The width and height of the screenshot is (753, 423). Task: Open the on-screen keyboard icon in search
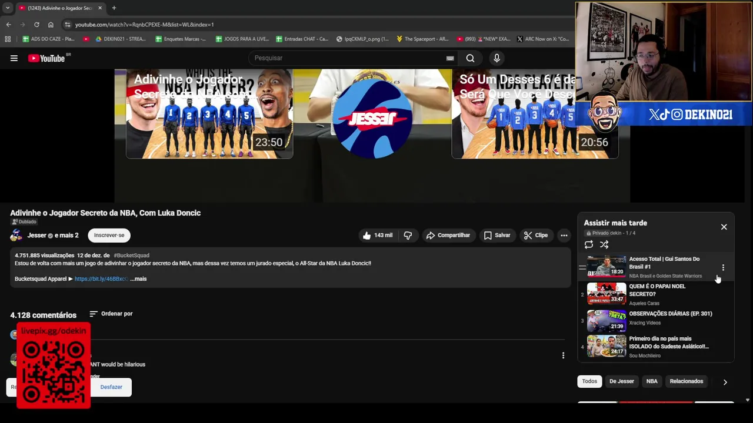[450, 58]
